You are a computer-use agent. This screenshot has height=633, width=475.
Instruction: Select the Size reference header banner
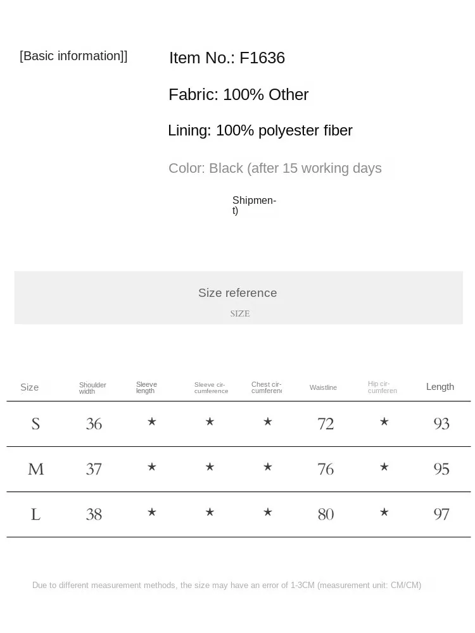point(238,298)
